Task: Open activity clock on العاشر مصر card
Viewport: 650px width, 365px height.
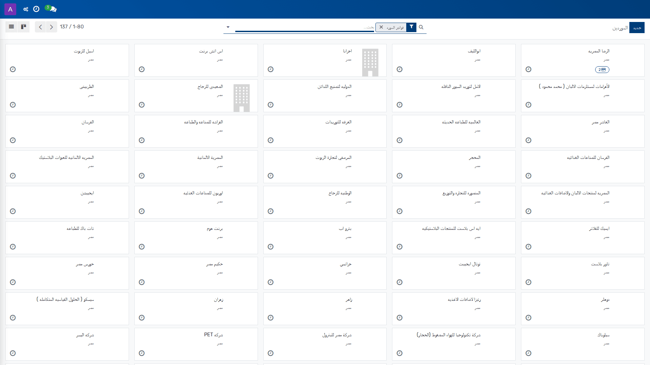Action: (x=528, y=140)
